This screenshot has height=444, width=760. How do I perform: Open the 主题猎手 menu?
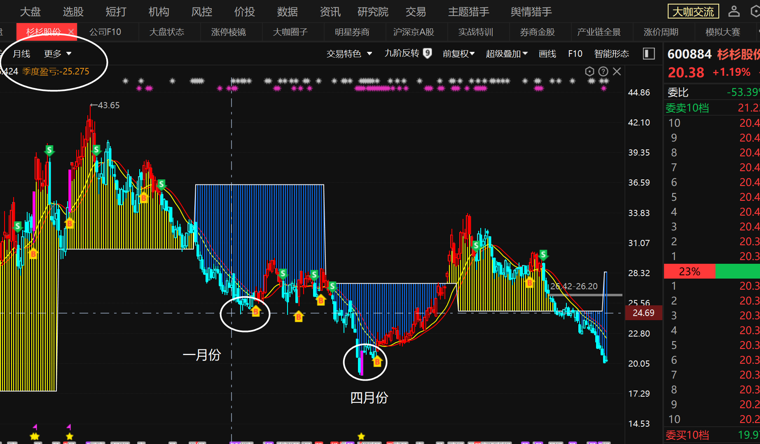[469, 12]
